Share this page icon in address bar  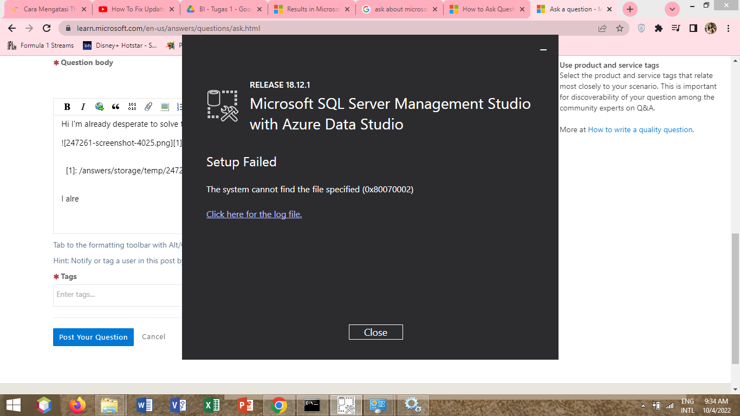pyautogui.click(x=602, y=28)
